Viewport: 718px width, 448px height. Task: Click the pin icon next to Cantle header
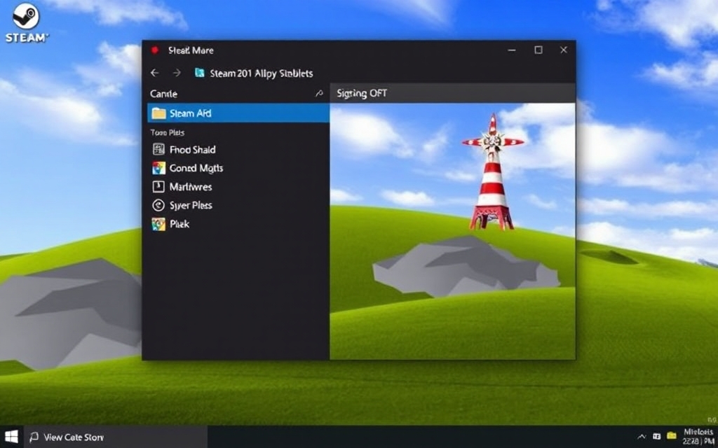(319, 94)
